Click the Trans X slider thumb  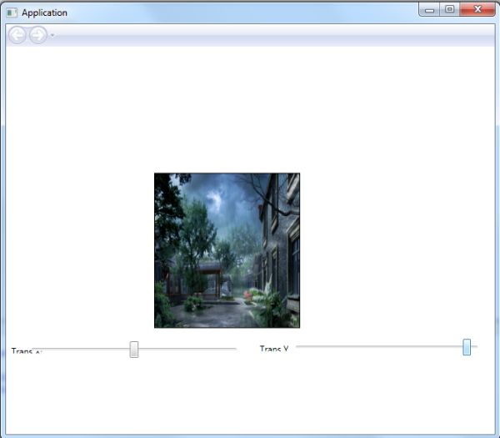coord(134,350)
